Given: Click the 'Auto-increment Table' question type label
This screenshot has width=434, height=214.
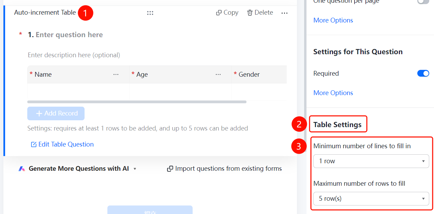Looking at the screenshot, I should (x=45, y=13).
